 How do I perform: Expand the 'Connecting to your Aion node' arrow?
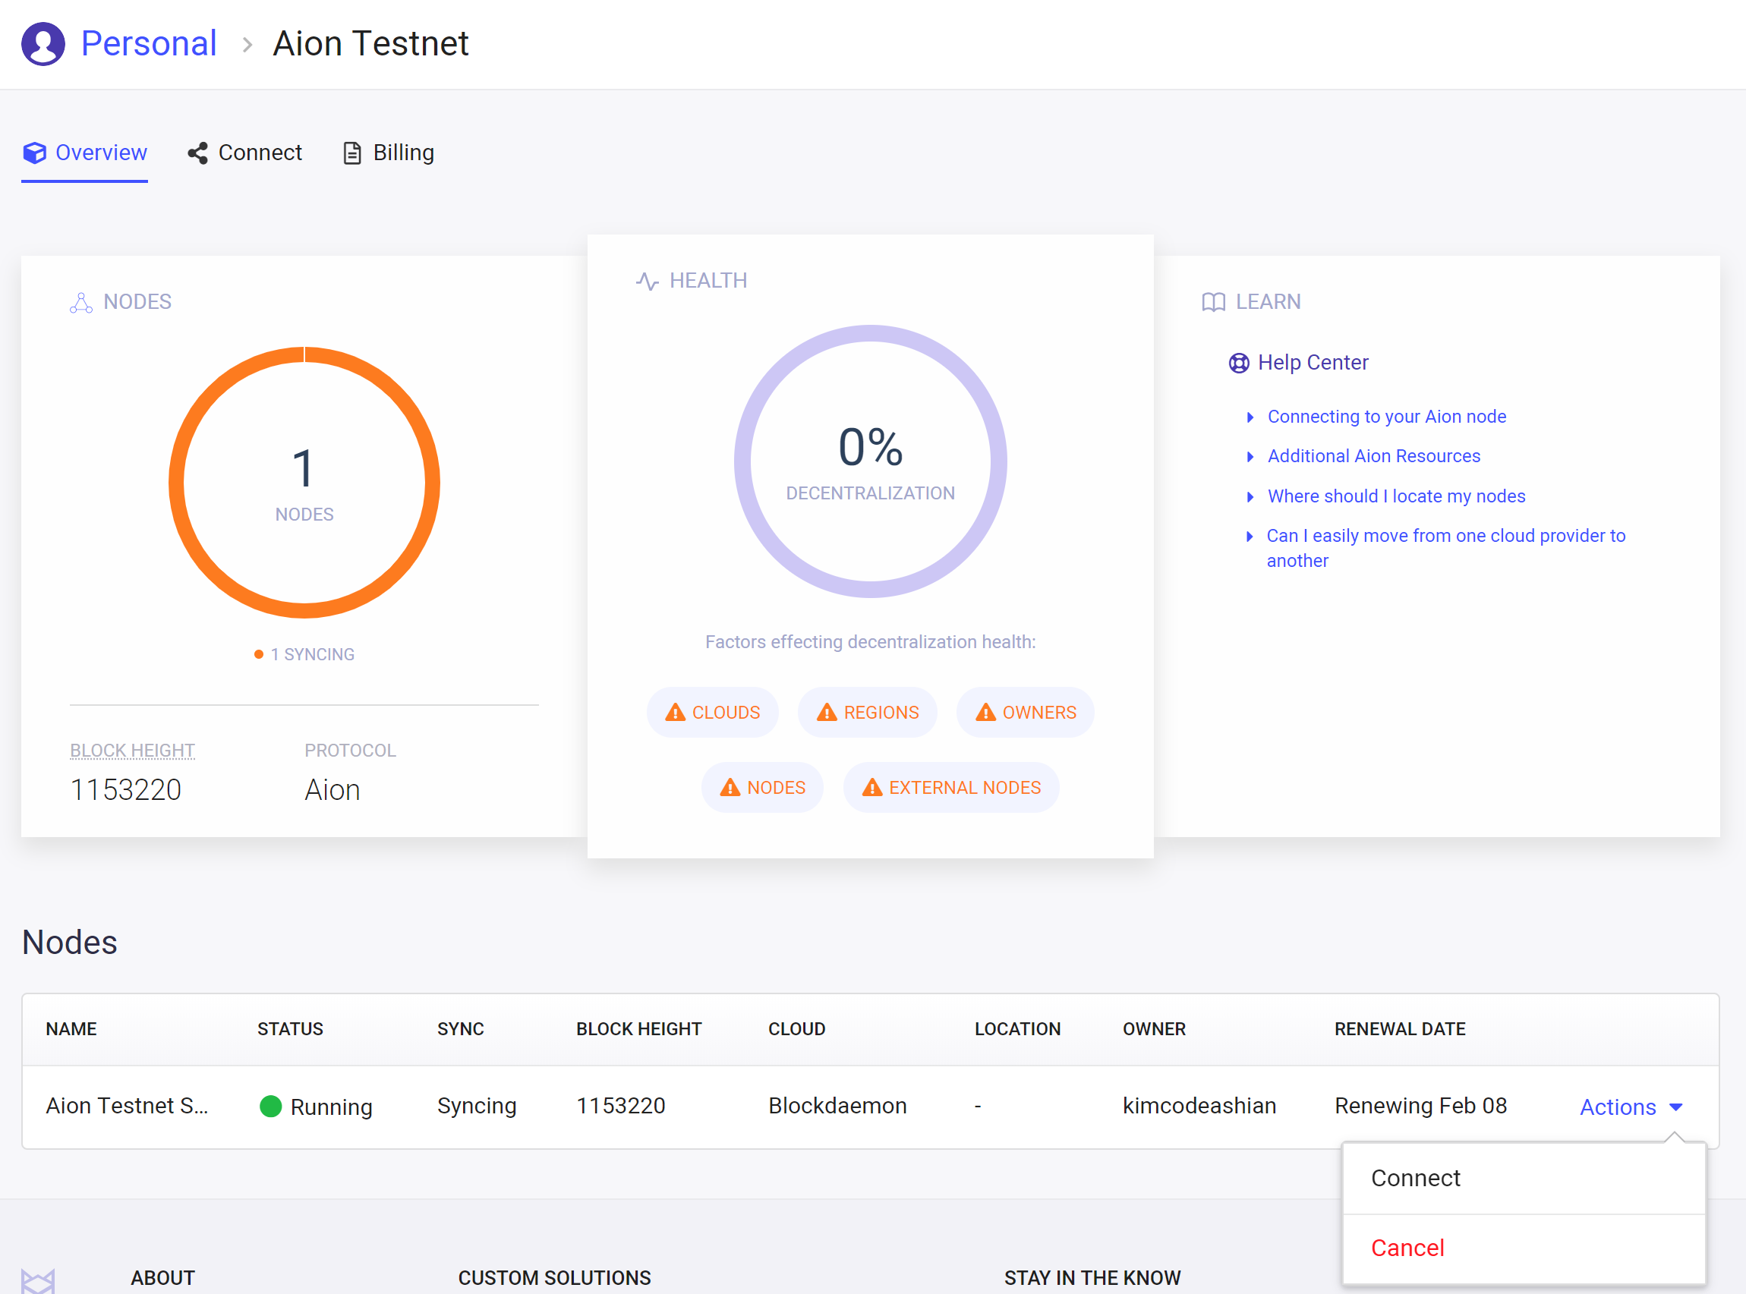point(1250,417)
